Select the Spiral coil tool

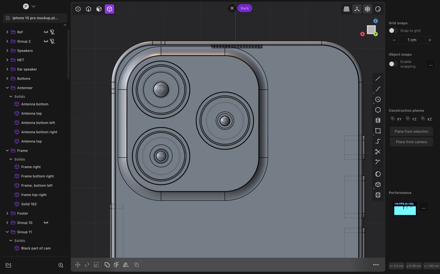click(x=378, y=120)
